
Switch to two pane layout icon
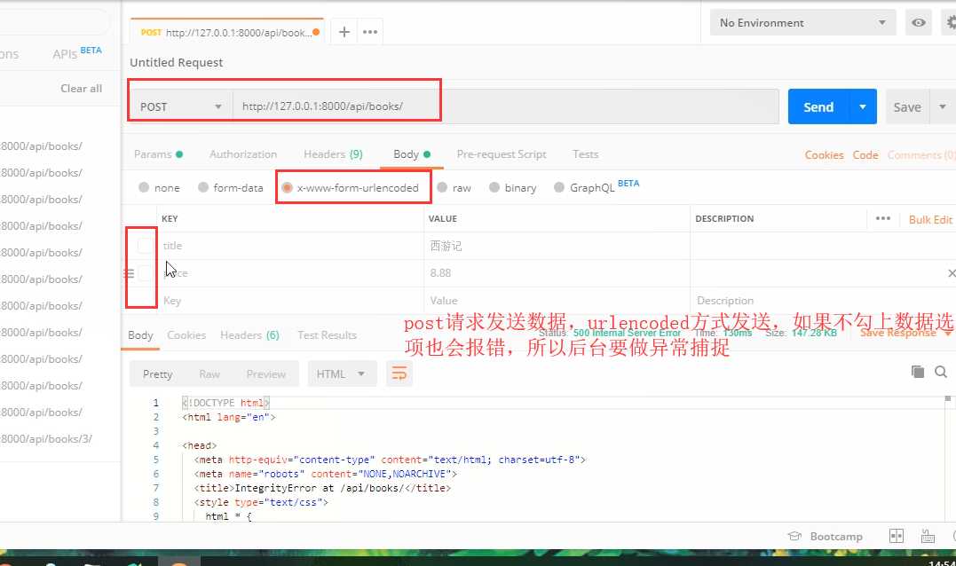tap(897, 536)
